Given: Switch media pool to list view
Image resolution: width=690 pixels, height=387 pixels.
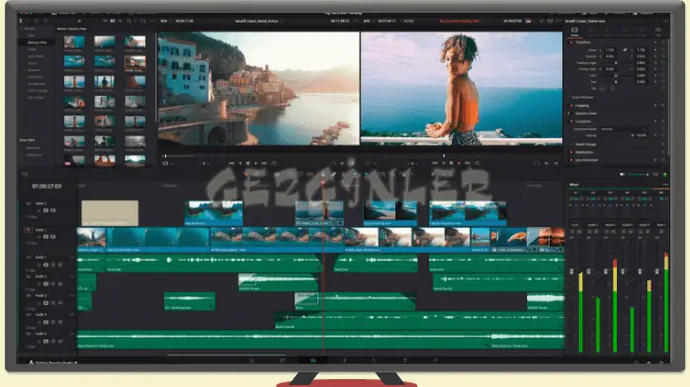Looking at the screenshot, I should [120, 21].
